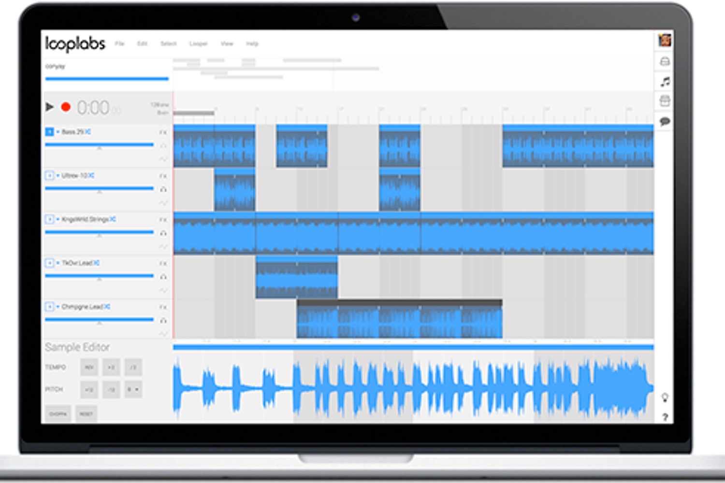Solo the TKOvr Lead track with headphones icon

click(163, 276)
